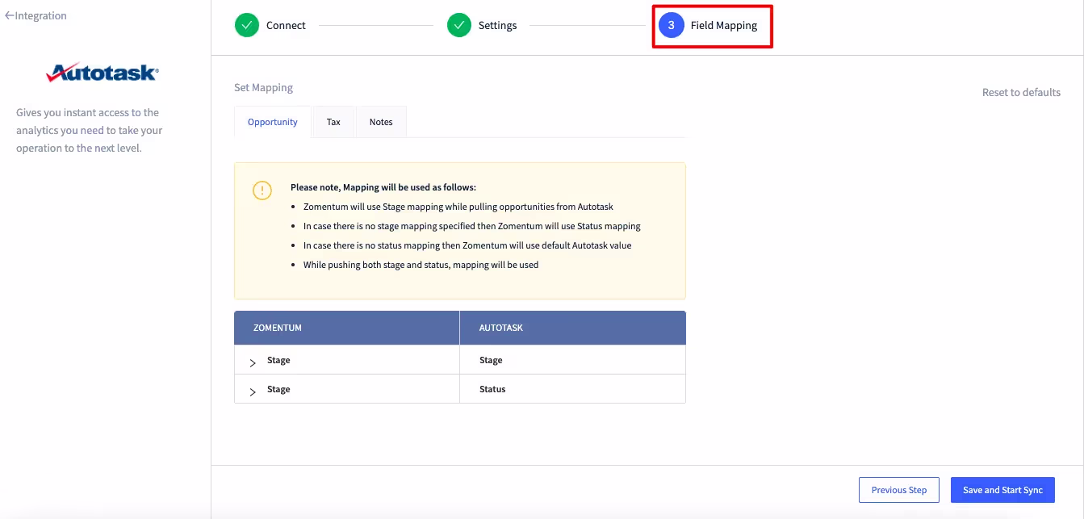Click Reset to defaults
This screenshot has width=1084, height=519.
pos(1021,92)
